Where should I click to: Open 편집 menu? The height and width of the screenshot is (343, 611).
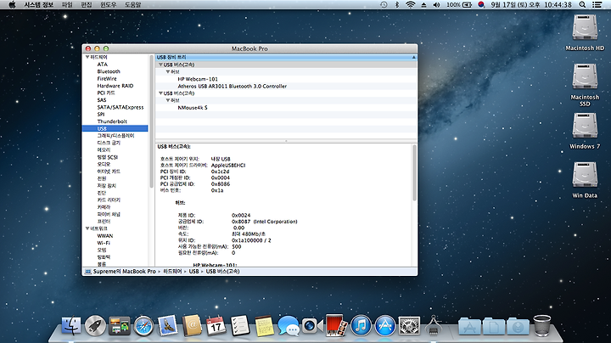coord(86,5)
